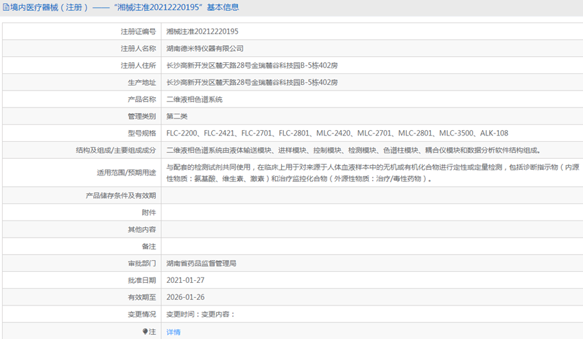Click the 生产地址 address value

pos(252,82)
